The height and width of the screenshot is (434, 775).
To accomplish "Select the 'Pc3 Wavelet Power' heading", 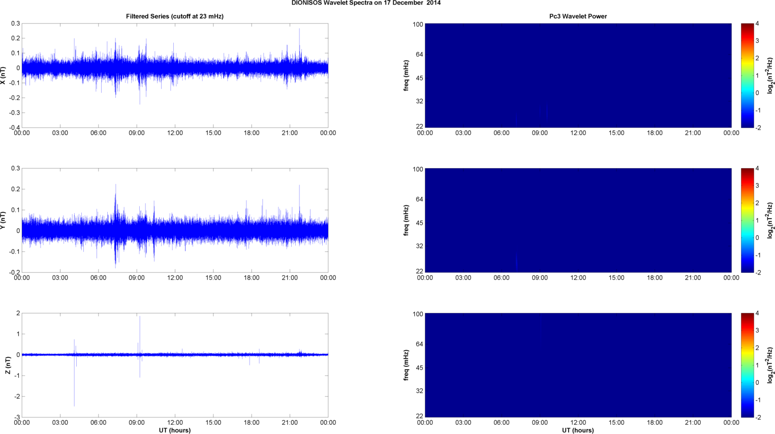I will click(578, 16).
